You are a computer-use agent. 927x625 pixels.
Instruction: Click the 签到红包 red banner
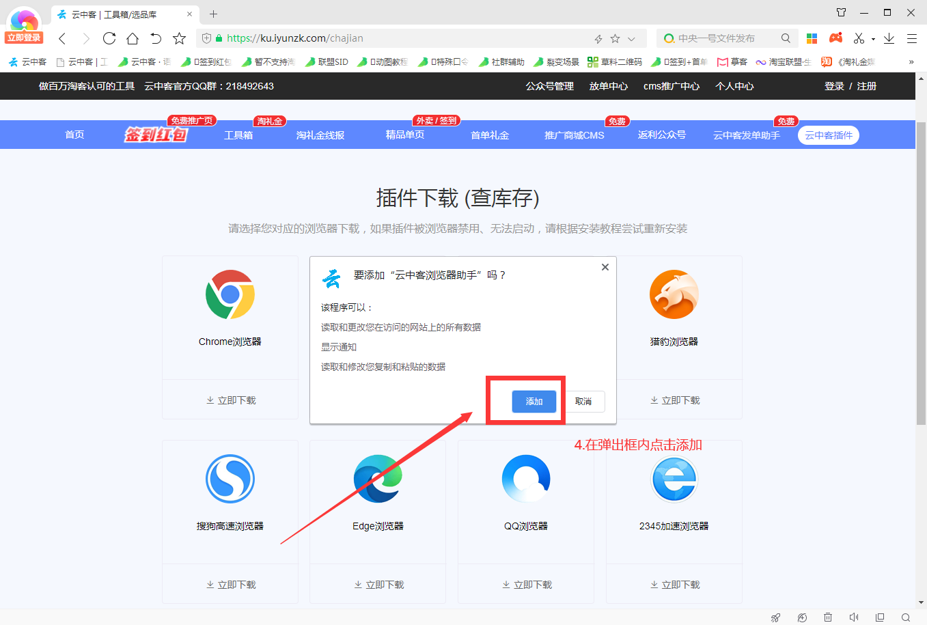[x=156, y=134]
